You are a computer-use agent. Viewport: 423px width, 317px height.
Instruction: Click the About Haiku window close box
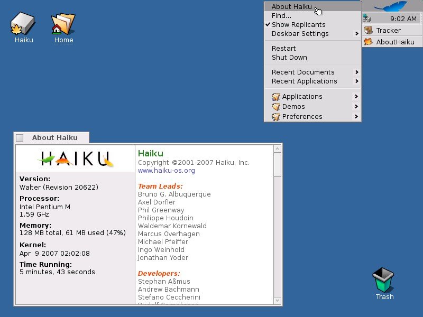click(x=20, y=138)
